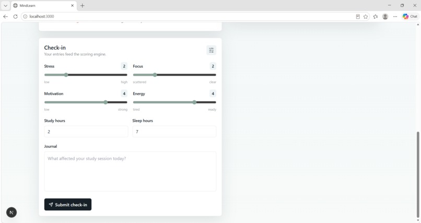Viewport: 421px width, 223px height.
Task: Click the page vertical scrollbar thumb
Action: [418, 174]
